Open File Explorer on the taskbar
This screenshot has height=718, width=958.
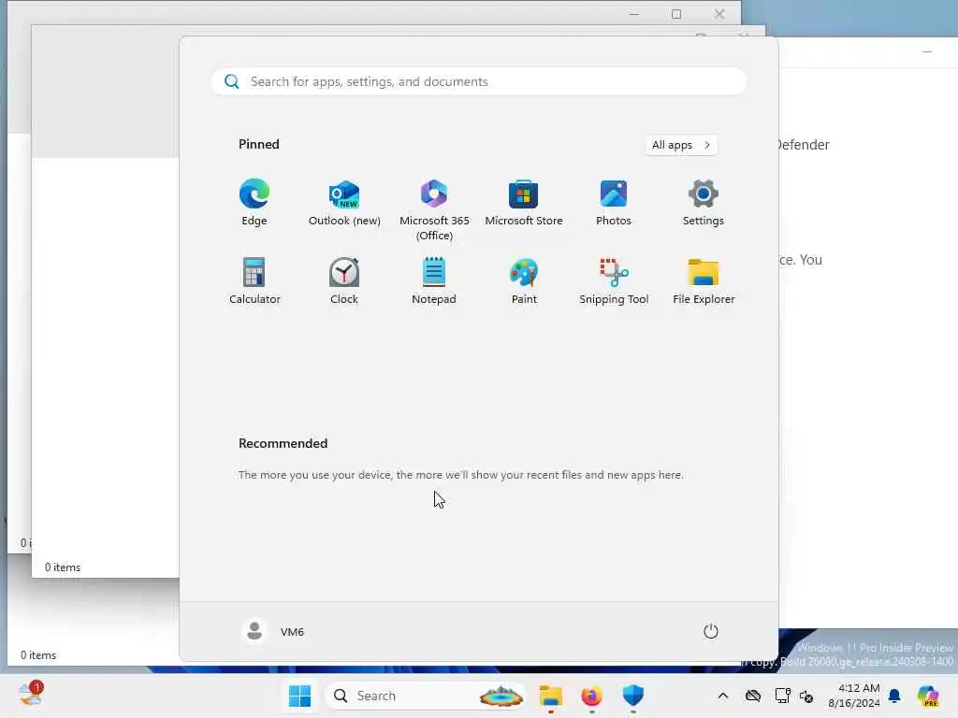[550, 696]
